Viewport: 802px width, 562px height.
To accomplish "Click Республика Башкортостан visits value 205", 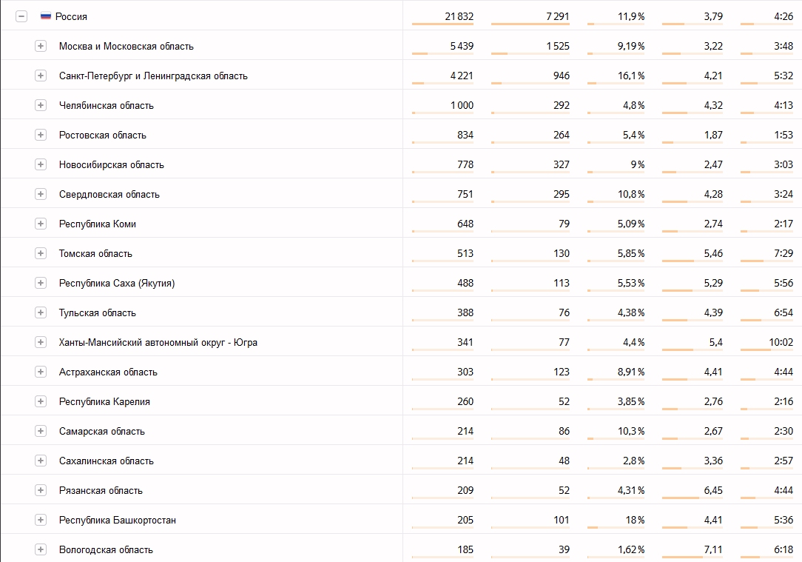I will tap(465, 520).
